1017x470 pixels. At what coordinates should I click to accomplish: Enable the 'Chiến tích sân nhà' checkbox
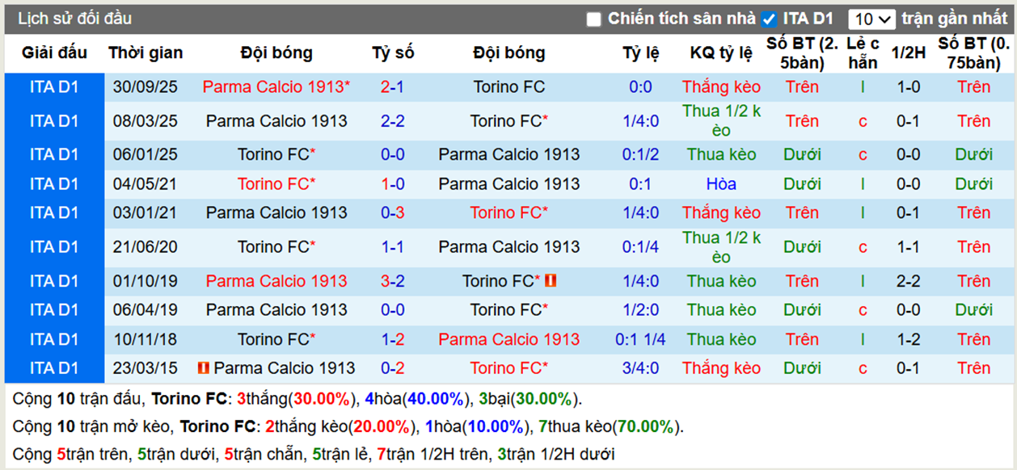(x=594, y=18)
